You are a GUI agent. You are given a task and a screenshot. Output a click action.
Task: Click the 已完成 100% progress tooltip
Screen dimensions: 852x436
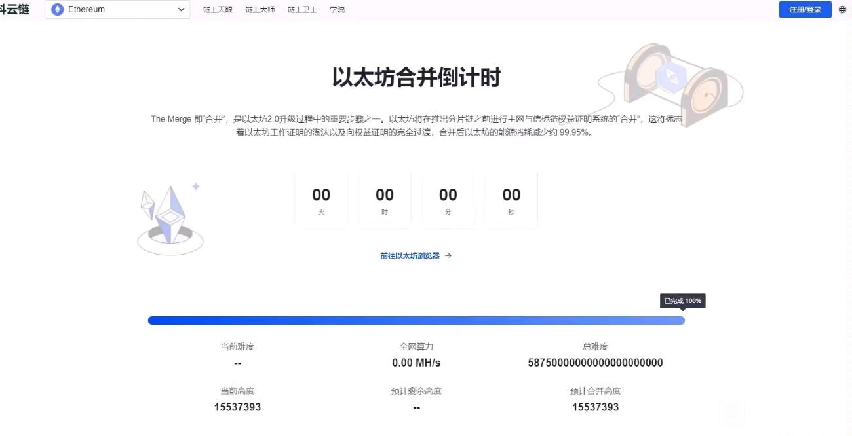(682, 301)
